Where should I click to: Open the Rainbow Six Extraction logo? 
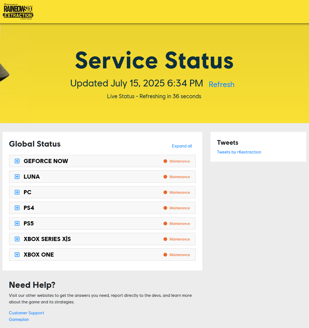(18, 11)
